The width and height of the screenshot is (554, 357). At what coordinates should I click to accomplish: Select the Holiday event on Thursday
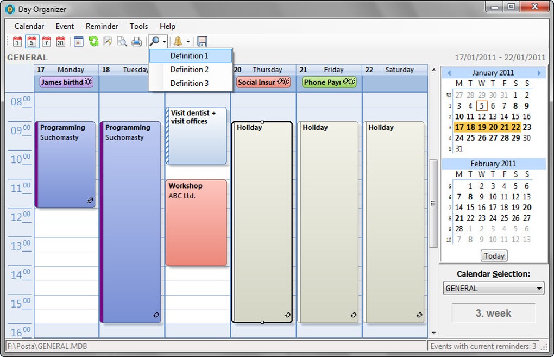(x=262, y=217)
